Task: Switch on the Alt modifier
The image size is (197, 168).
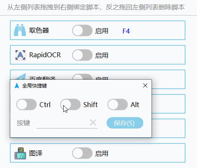Action: tap(117, 105)
